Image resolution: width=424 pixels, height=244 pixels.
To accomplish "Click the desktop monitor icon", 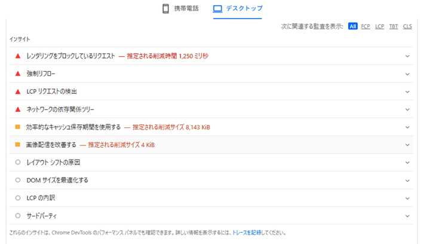I will tap(217, 9).
